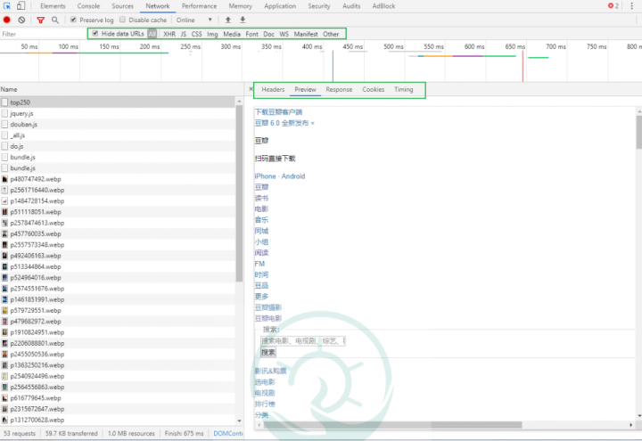Show the Cookies tab
This screenshot has width=642, height=441.
click(x=373, y=89)
